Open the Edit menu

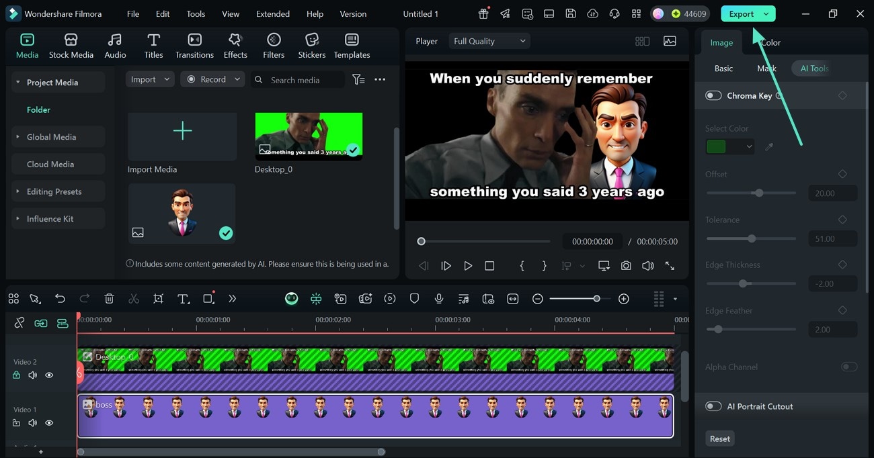click(x=163, y=13)
